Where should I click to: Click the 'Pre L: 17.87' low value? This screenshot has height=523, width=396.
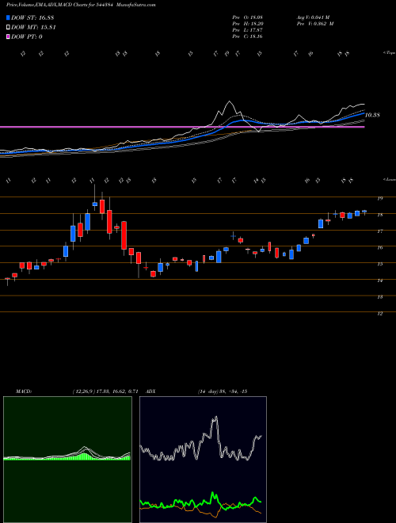[248, 30]
